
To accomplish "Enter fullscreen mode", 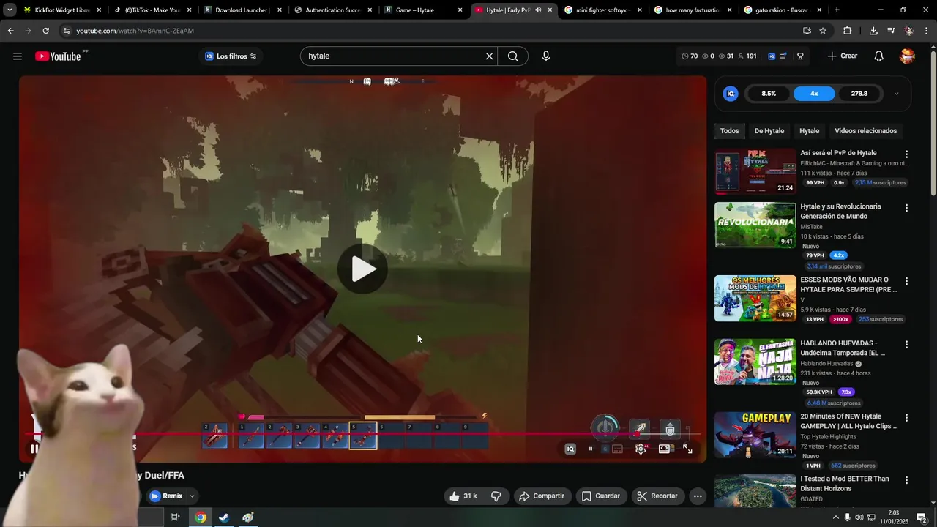I will [x=687, y=449].
